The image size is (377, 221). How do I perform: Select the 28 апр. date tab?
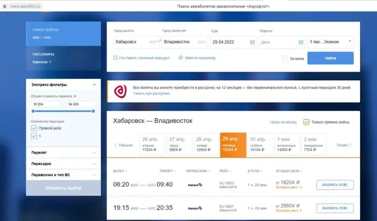pos(206,144)
